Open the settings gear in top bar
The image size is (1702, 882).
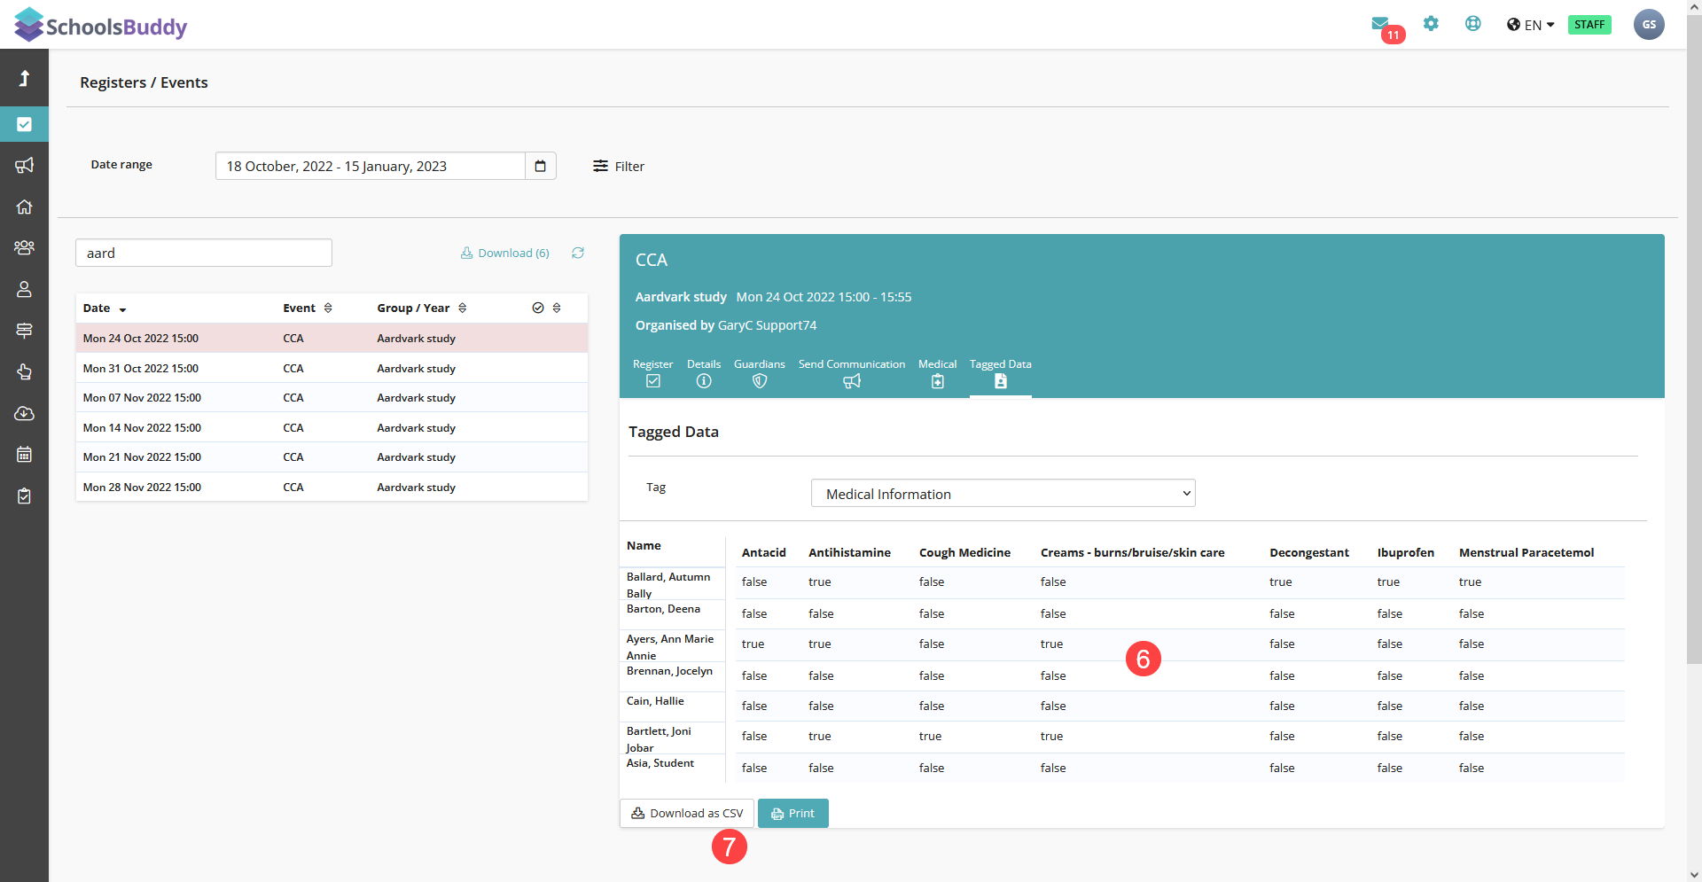pos(1431,24)
